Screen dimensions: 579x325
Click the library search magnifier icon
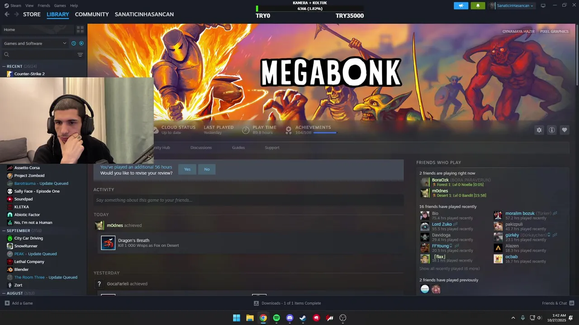point(6,55)
